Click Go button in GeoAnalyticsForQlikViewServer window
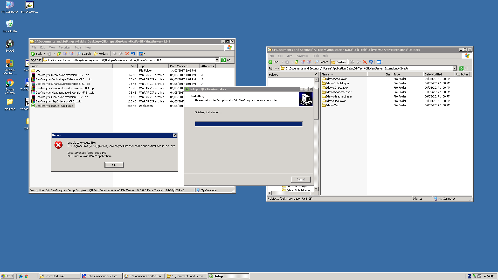 click(x=226, y=60)
